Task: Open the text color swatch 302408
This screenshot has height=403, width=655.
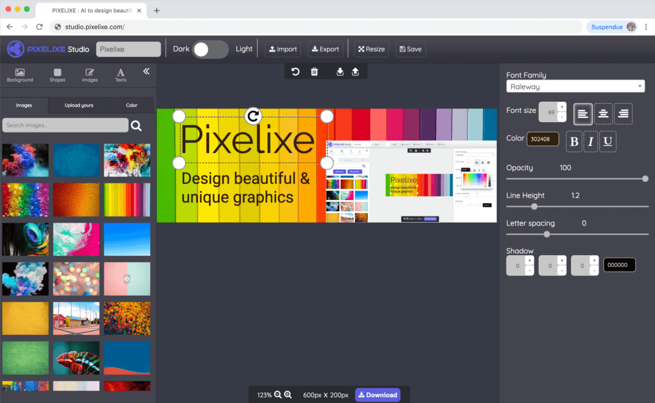Action: [543, 139]
